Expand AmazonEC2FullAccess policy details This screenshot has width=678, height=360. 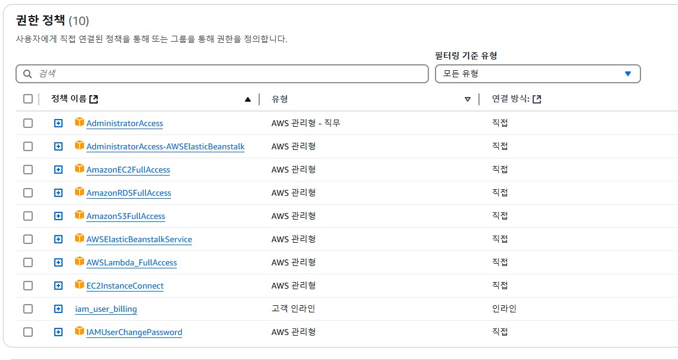pyautogui.click(x=58, y=170)
